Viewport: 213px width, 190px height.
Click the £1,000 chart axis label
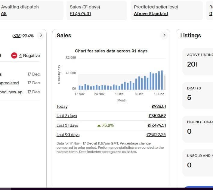click(x=71, y=73)
